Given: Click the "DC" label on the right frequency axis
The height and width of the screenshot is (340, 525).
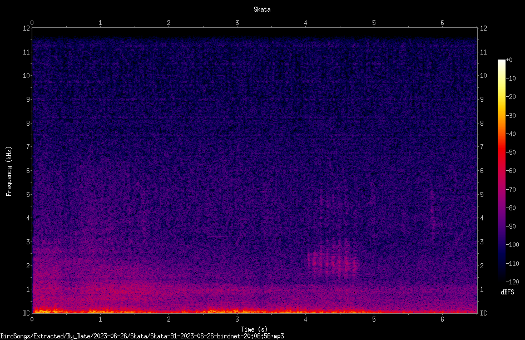Looking at the screenshot, I should (x=483, y=313).
